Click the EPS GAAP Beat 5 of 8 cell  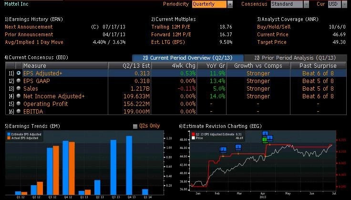tap(318, 81)
